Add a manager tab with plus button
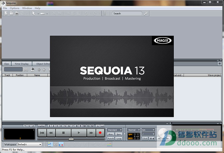The image size is (224, 153). point(220,64)
